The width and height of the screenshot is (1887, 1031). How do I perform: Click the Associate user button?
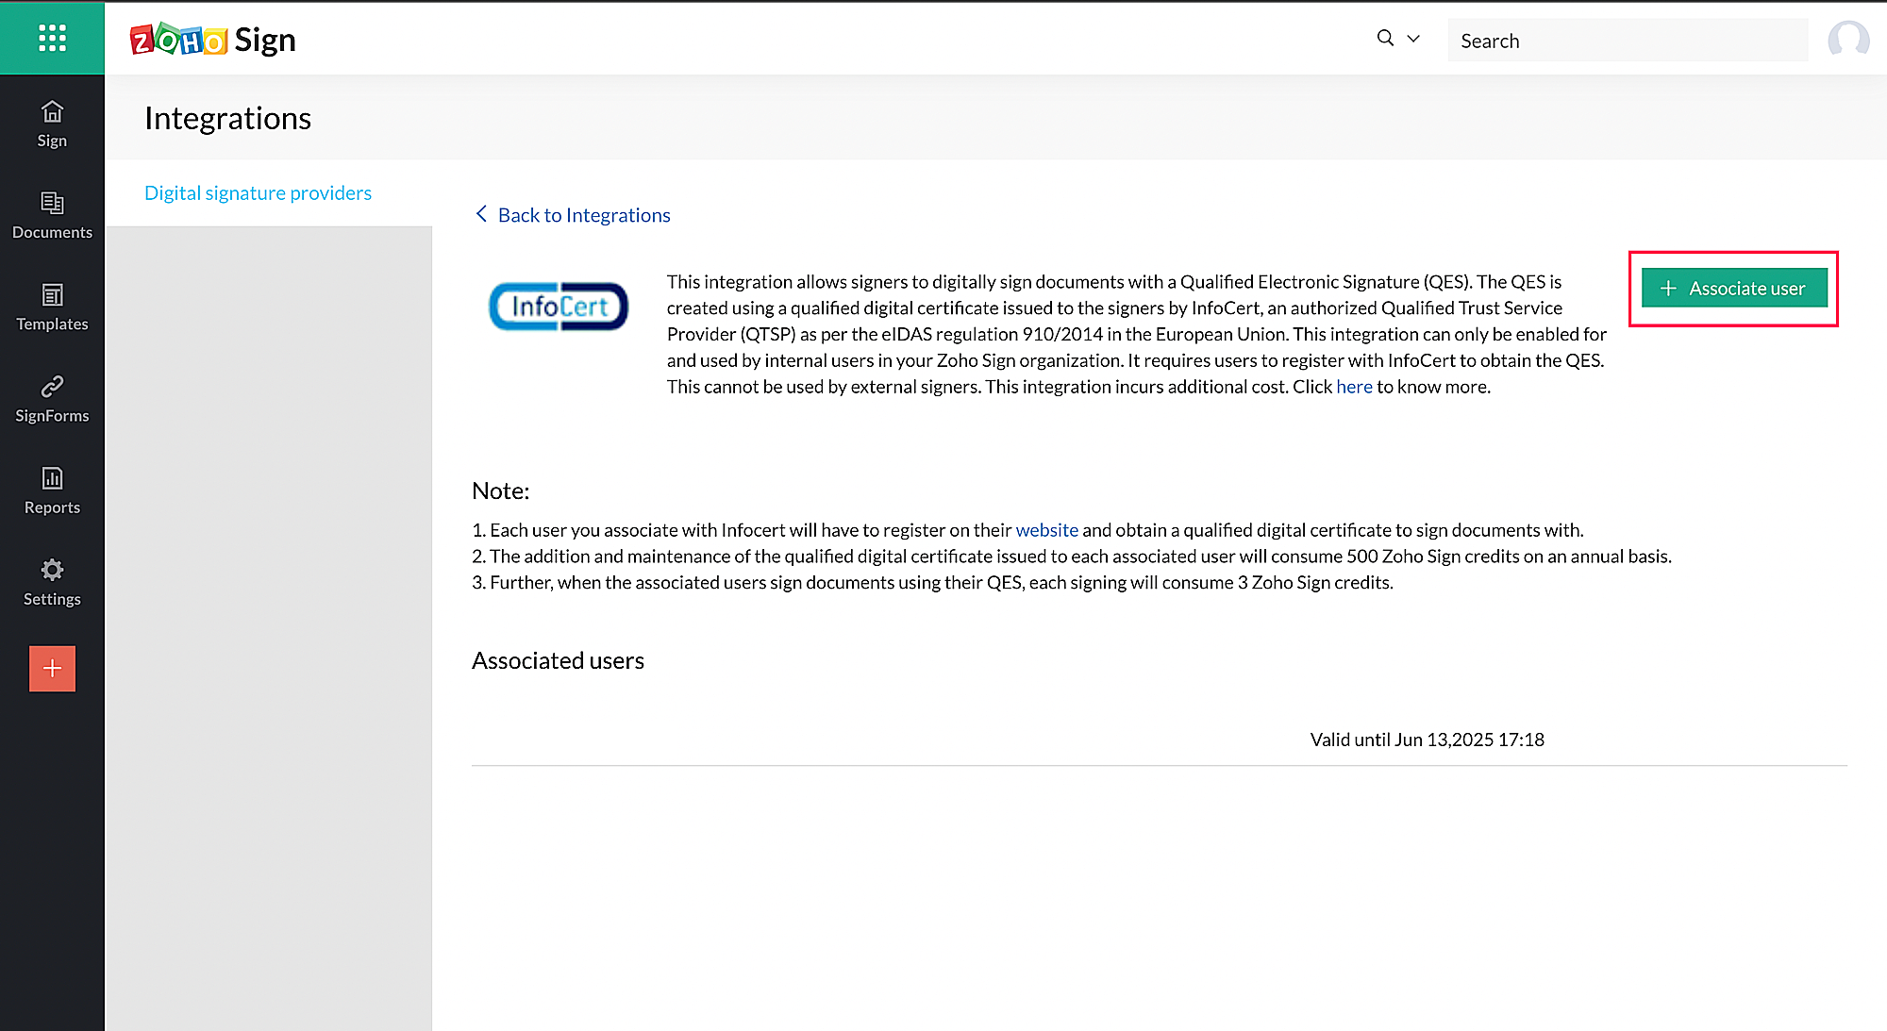click(x=1733, y=288)
